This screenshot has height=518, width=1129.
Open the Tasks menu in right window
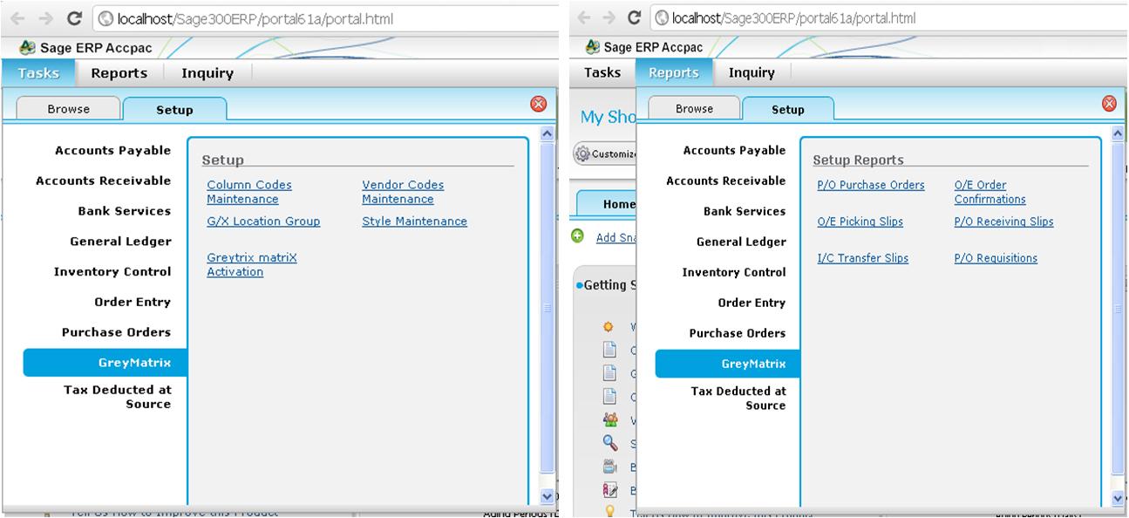click(x=602, y=72)
